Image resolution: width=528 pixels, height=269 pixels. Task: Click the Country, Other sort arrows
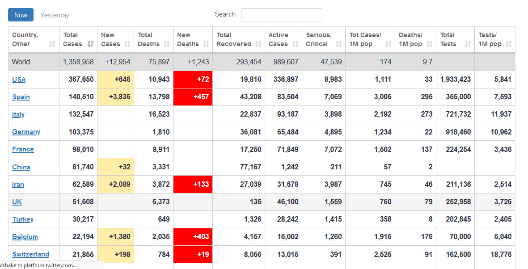point(52,44)
